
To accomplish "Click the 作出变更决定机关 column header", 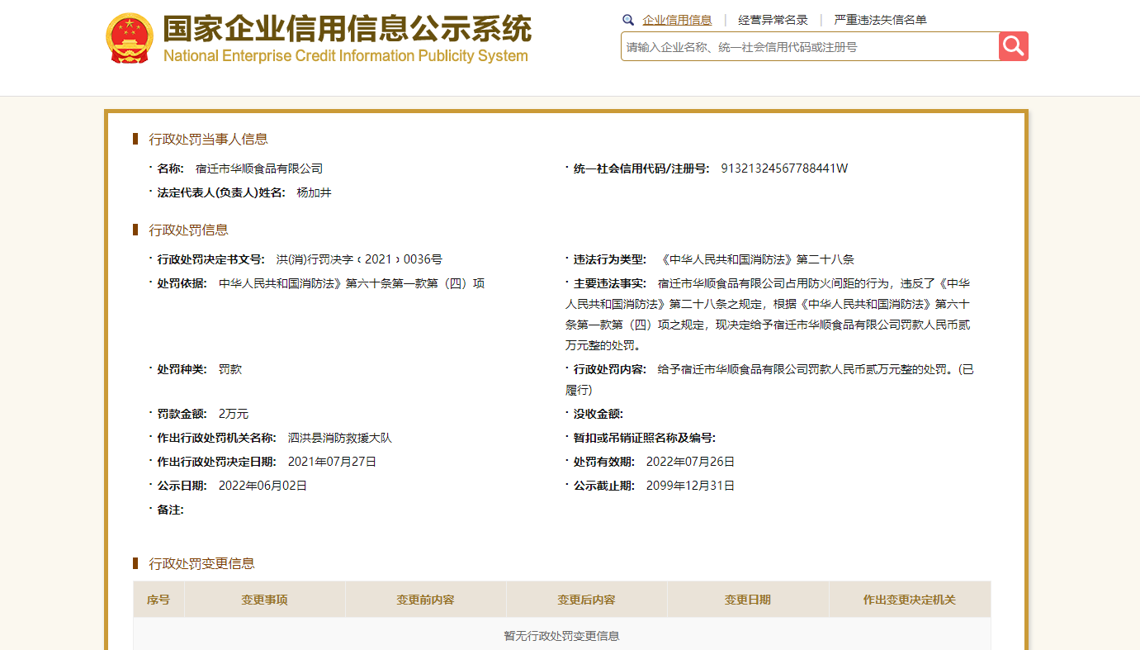I will click(910, 600).
